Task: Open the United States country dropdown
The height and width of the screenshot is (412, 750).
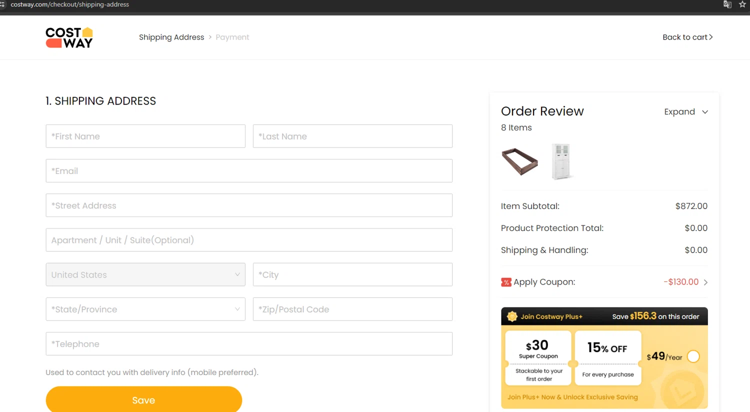Action: [x=145, y=274]
